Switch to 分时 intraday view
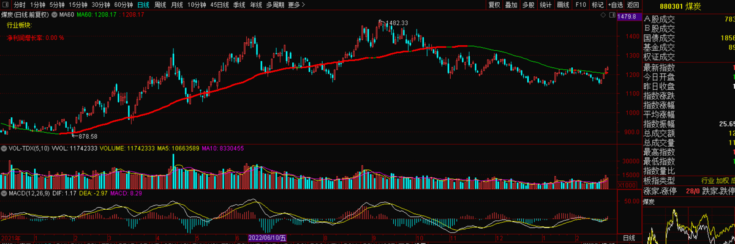The height and width of the screenshot is (244, 735). pyautogui.click(x=20, y=4)
